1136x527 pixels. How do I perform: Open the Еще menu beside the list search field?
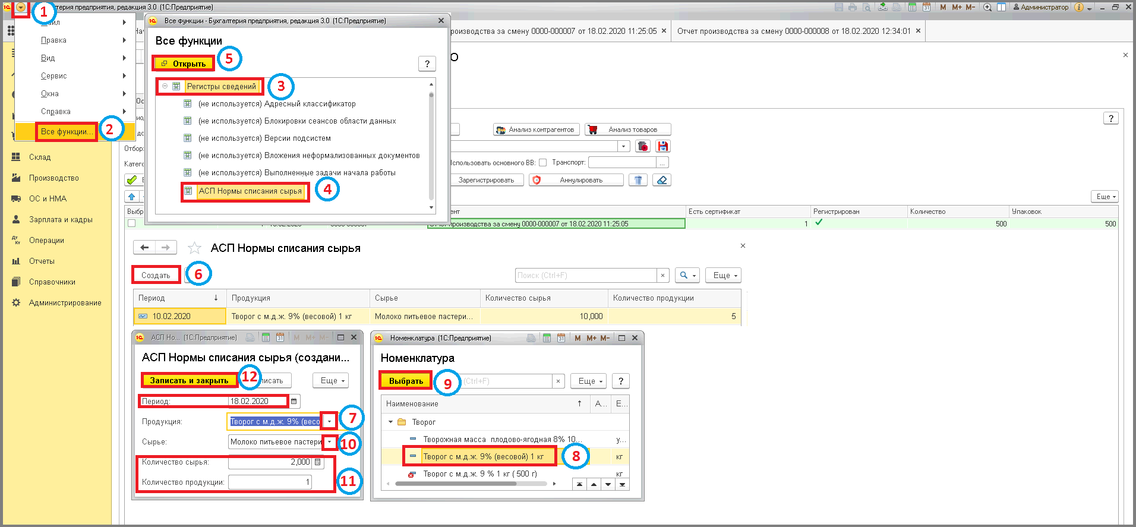723,275
